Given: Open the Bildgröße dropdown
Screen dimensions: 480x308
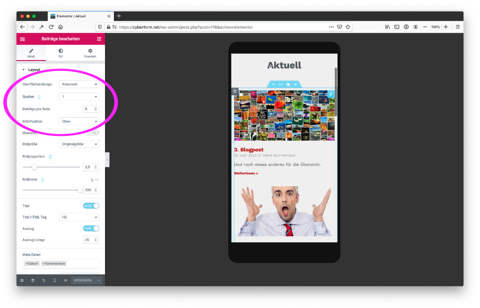Looking at the screenshot, I should tap(79, 144).
